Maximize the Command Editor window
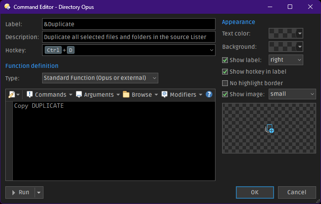The height and width of the screenshot is (204, 321). 290,7
